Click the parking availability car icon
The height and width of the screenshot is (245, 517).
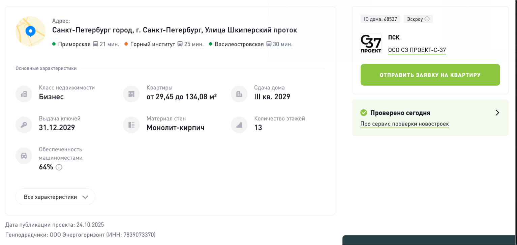coord(24,156)
